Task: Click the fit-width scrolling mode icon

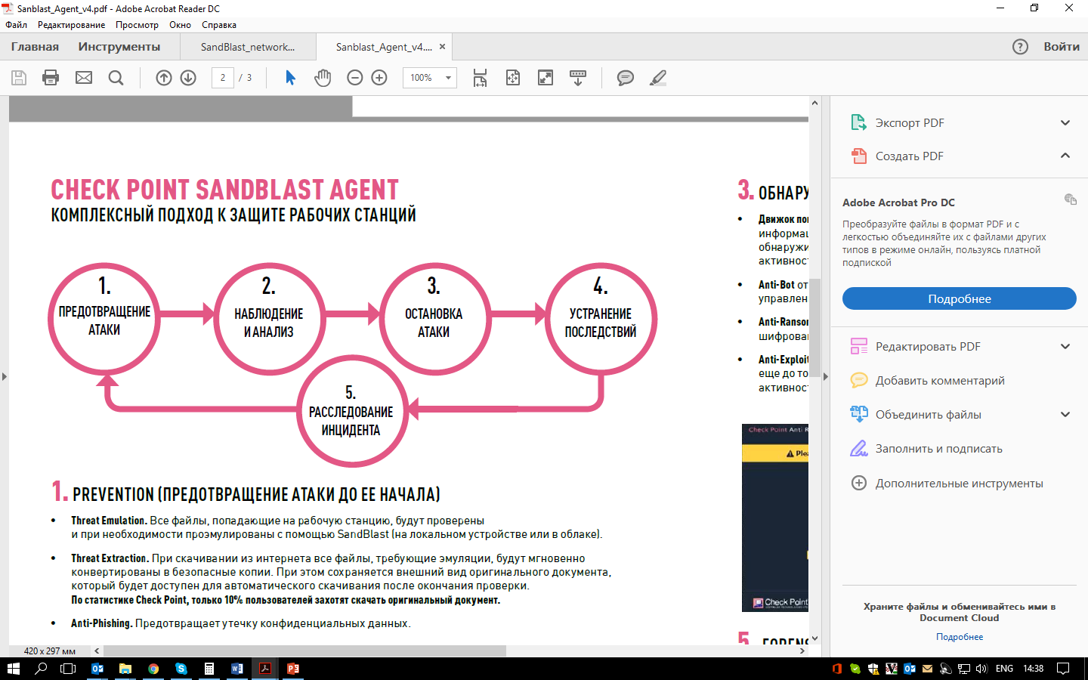Action: [480, 78]
